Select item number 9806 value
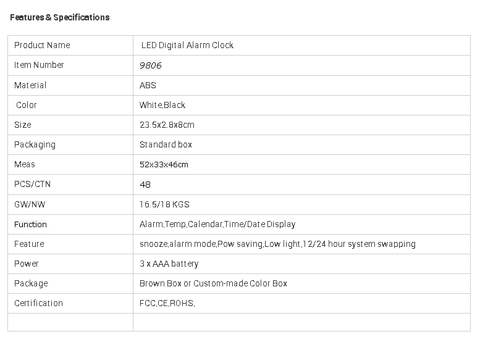This screenshot has height=358, width=488. 151,65
